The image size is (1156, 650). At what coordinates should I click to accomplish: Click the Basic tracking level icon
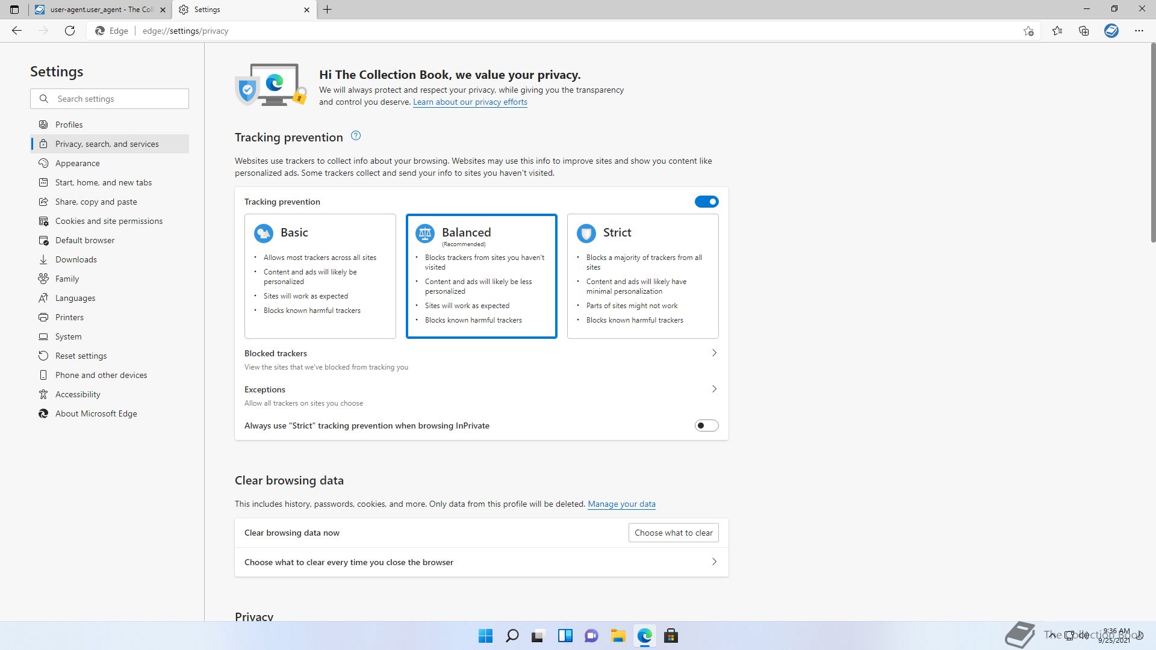264,233
